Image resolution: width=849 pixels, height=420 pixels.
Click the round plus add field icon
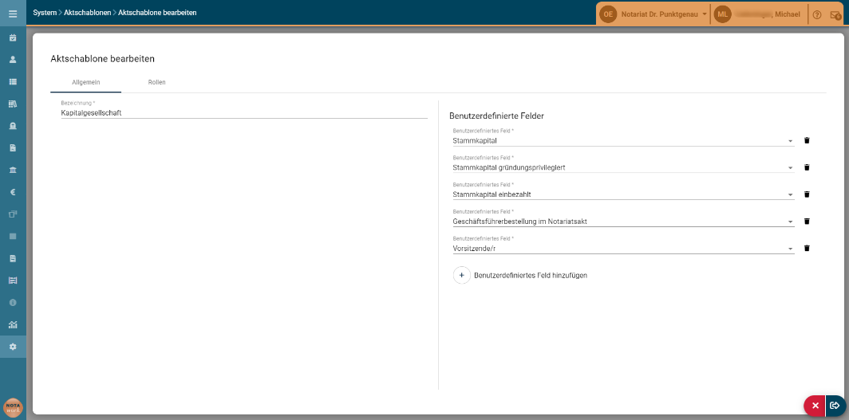click(x=462, y=275)
